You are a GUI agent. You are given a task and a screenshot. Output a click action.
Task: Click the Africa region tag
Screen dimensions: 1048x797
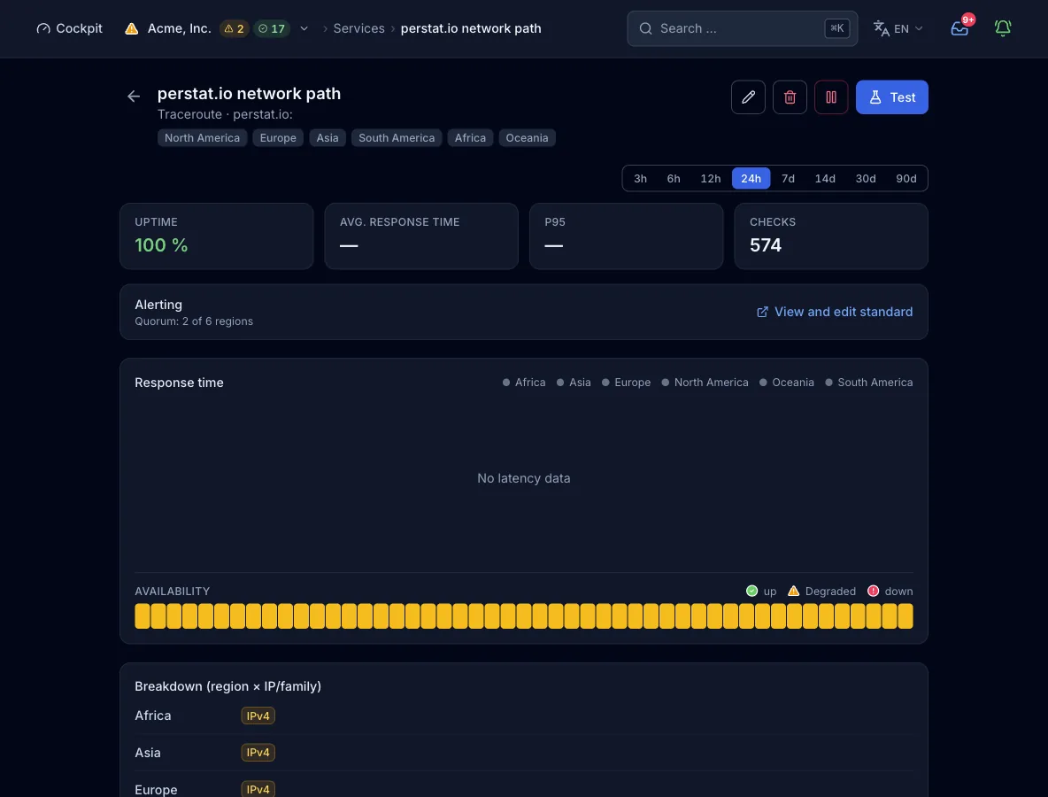[470, 138]
